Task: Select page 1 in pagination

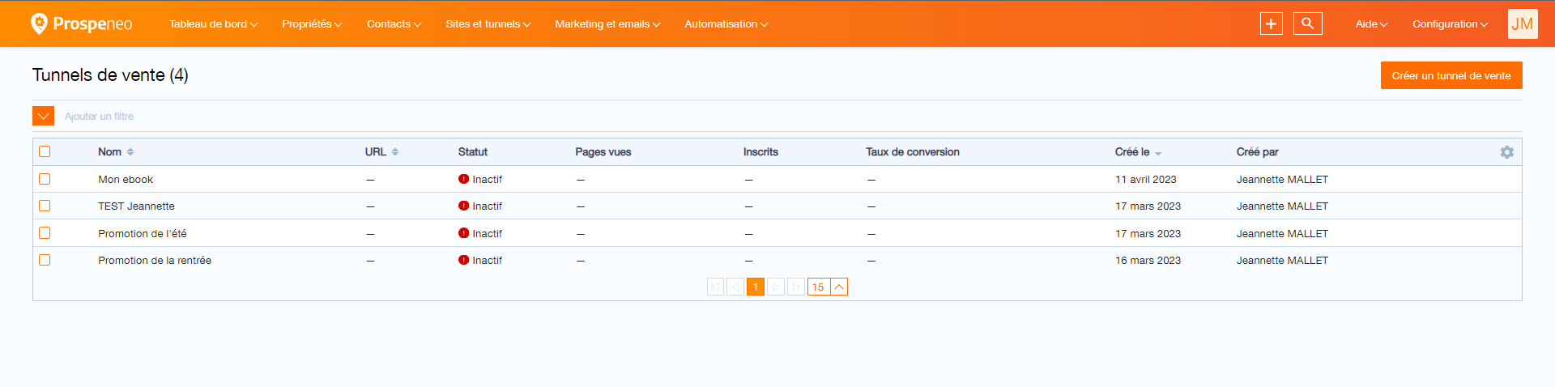Action: 756,287
